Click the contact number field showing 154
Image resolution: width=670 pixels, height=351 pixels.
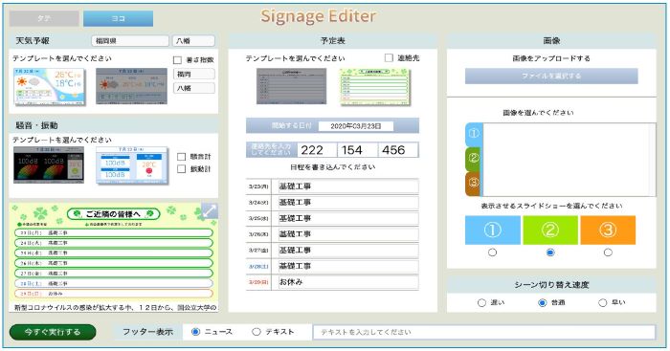click(x=357, y=150)
